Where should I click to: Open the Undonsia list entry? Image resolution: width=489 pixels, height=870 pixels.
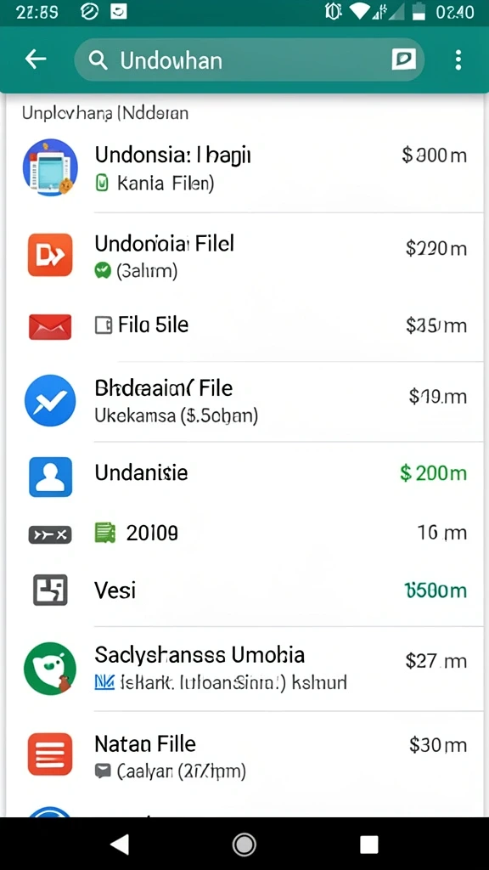point(244,168)
